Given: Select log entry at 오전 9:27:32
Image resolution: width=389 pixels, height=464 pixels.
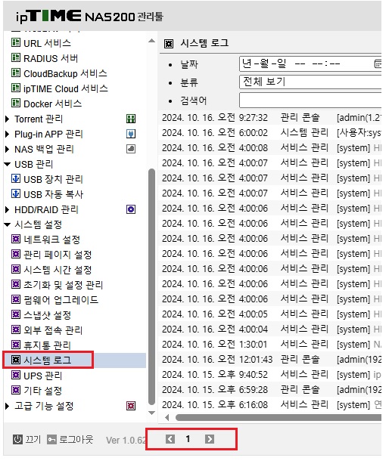Looking at the screenshot, I should tap(270, 118).
